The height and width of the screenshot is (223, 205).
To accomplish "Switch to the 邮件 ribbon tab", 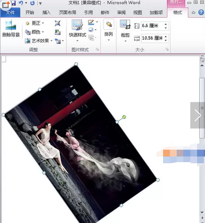I will pos(105,12).
